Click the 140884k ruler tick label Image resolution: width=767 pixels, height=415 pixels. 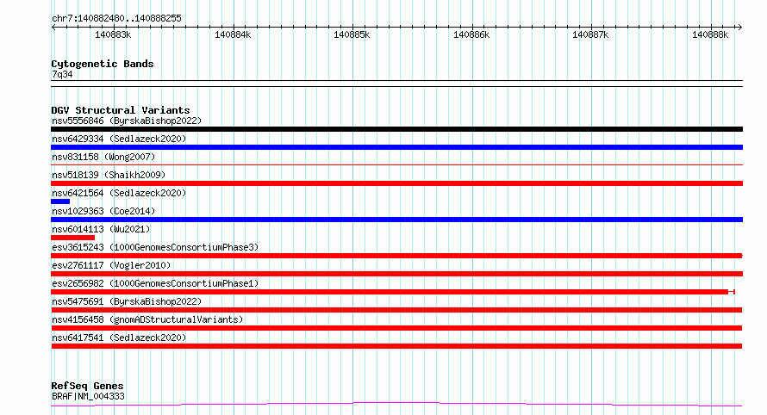233,34
